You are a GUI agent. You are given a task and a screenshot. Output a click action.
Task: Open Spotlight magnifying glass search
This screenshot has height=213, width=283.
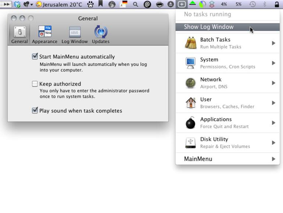point(135,4)
